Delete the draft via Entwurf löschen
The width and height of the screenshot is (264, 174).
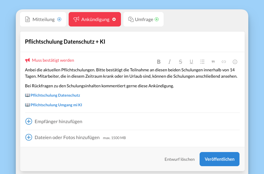pyautogui.click(x=179, y=159)
